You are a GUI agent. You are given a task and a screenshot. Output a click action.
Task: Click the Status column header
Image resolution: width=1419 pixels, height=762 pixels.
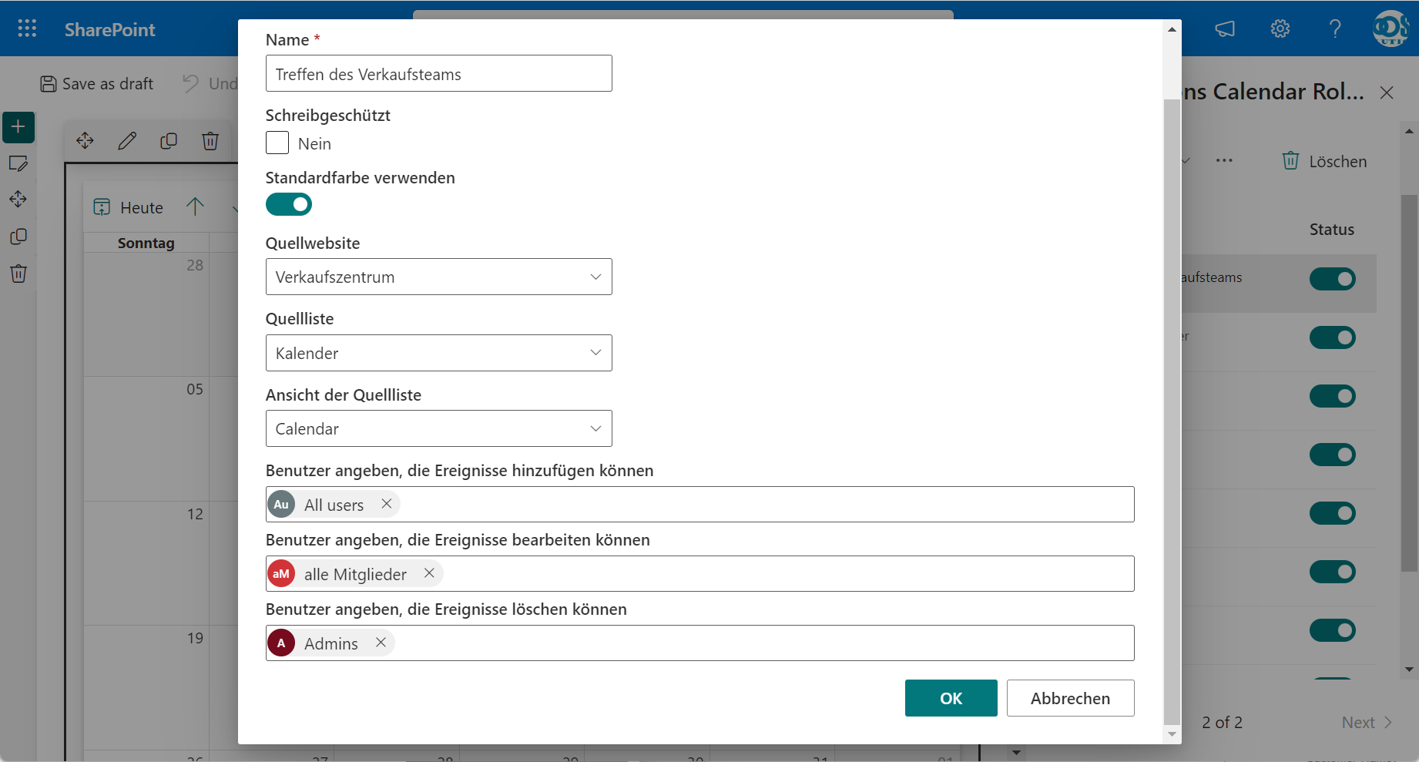coord(1332,230)
